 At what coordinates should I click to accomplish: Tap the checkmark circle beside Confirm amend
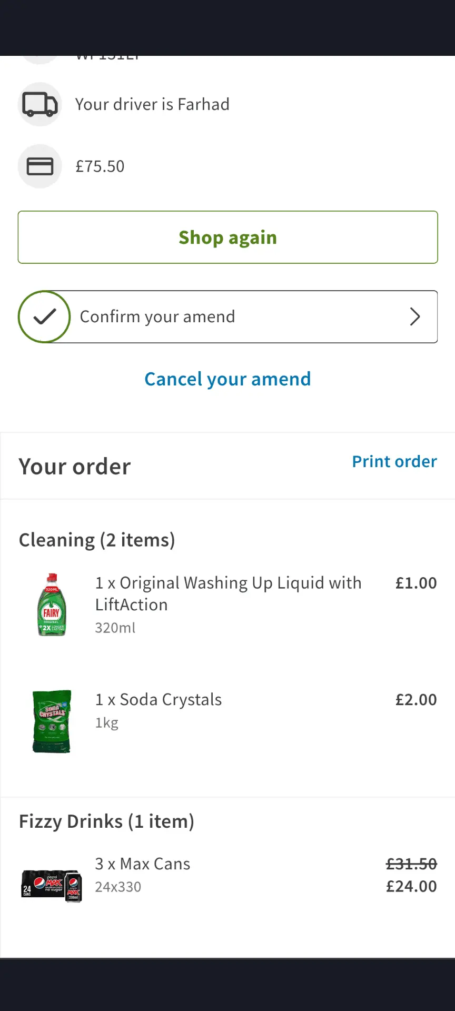tap(44, 316)
